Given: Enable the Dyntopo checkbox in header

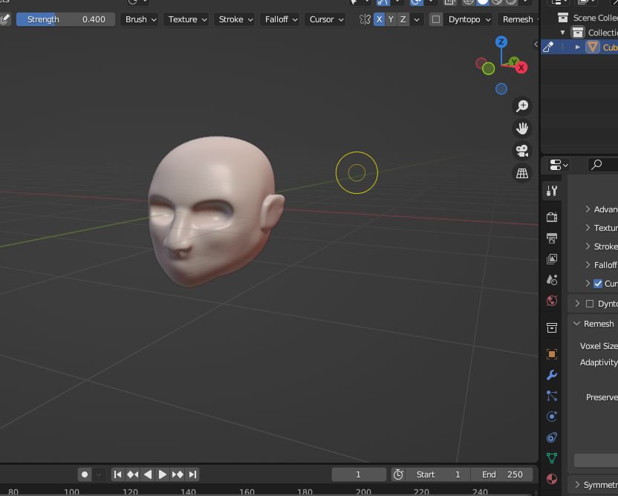Looking at the screenshot, I should pyautogui.click(x=436, y=19).
